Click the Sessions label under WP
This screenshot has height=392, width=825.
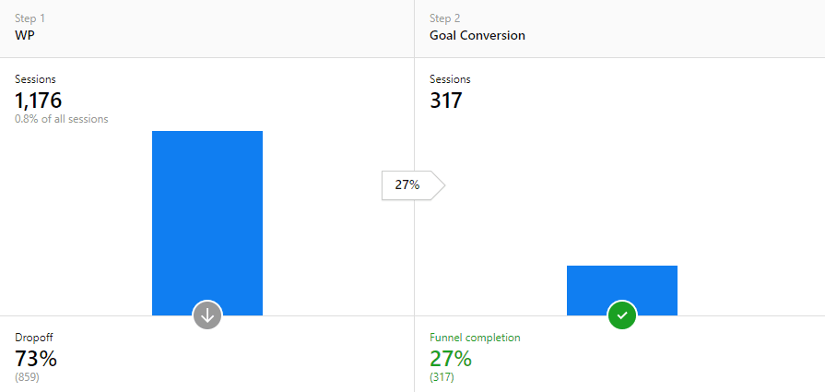tap(35, 79)
